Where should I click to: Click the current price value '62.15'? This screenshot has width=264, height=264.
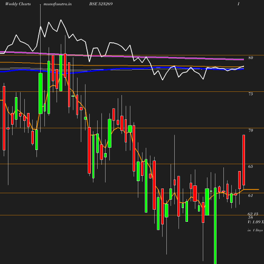pos(253,214)
